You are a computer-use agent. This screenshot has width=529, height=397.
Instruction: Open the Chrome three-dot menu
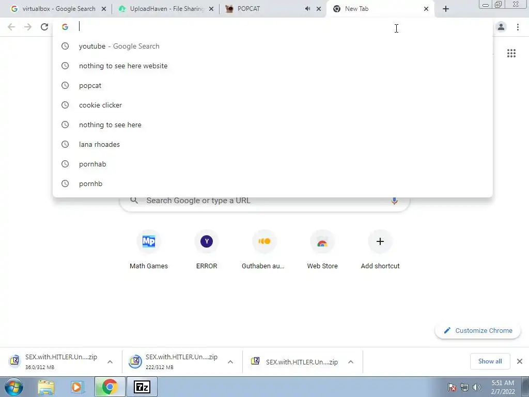pyautogui.click(x=518, y=27)
